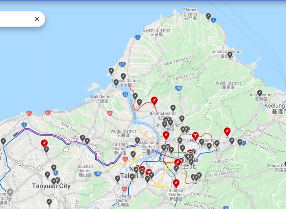
Task: Click the 2乙 route shield near Tamsui
Action: tap(122, 64)
